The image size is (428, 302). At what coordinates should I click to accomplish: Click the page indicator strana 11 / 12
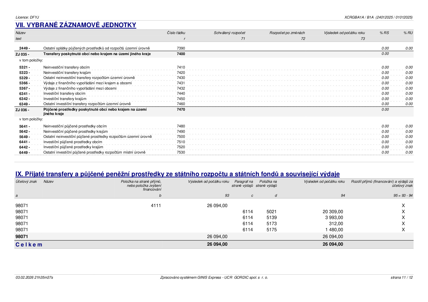click(402, 277)
